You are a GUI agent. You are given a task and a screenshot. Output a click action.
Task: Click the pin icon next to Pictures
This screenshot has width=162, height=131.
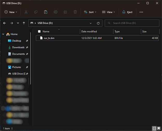click(27, 67)
